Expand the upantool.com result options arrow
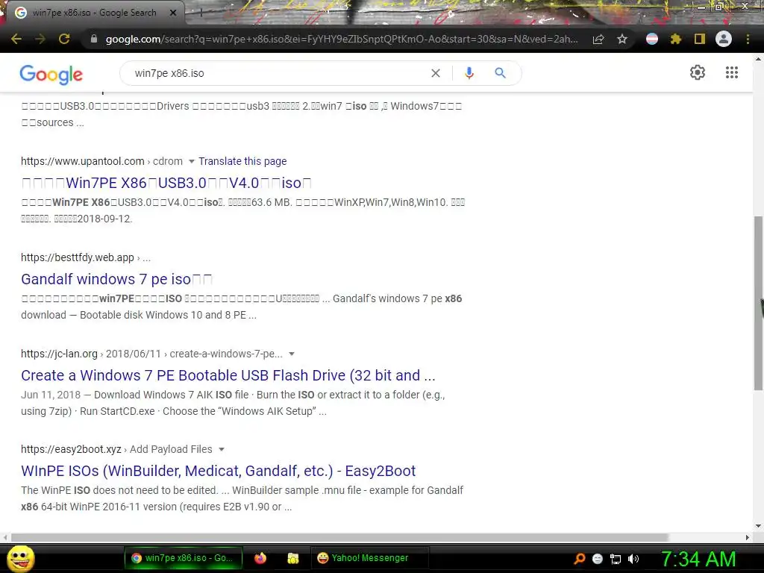The image size is (764, 573). point(192,161)
